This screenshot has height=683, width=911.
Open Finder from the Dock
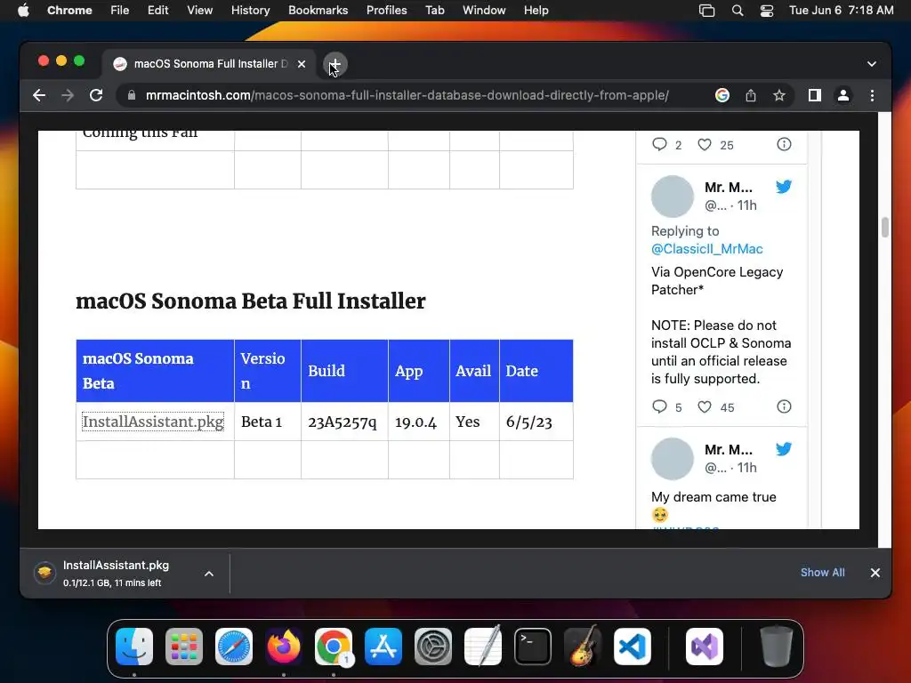coord(134,647)
